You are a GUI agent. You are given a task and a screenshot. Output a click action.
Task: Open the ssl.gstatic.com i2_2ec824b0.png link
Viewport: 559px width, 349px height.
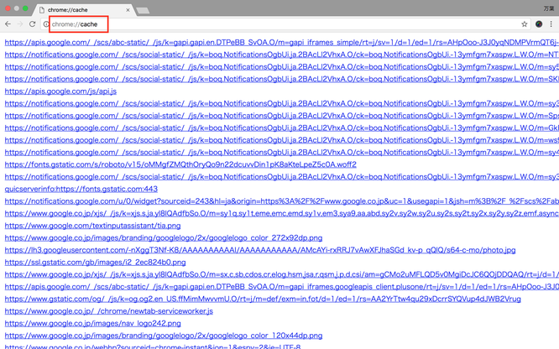click(95, 263)
